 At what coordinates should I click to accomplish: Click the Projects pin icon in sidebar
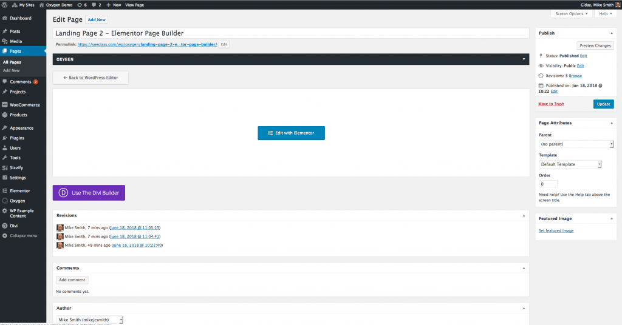pos(5,92)
